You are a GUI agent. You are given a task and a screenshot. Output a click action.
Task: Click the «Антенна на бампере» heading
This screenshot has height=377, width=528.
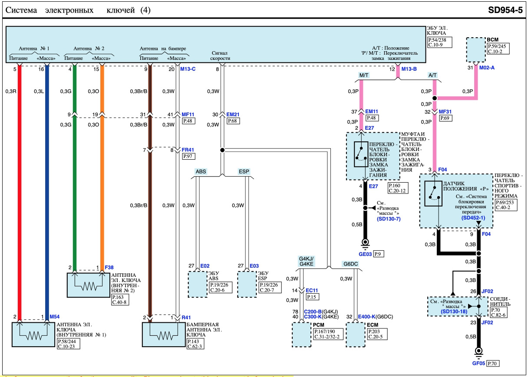pyautogui.click(x=163, y=48)
